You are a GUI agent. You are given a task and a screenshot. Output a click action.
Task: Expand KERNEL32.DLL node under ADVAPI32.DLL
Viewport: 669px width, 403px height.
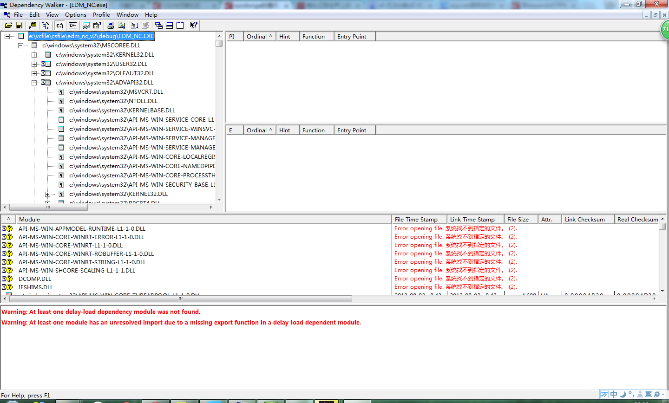tap(47, 194)
